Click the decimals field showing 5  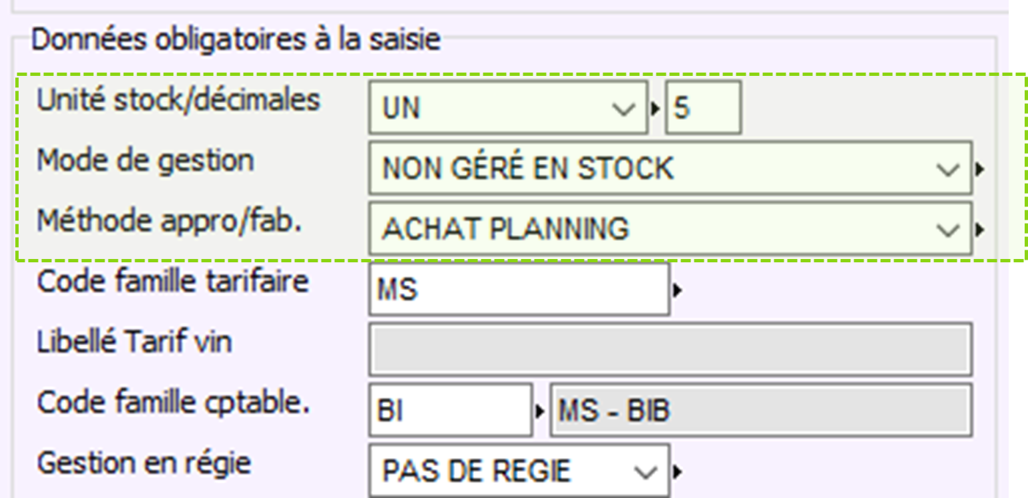[703, 108]
